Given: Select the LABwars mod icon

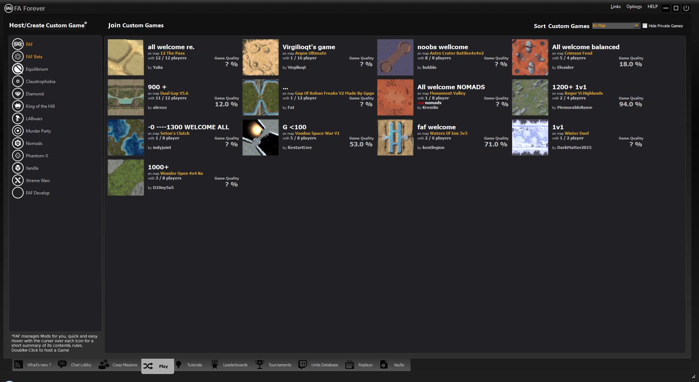Looking at the screenshot, I should pos(18,118).
